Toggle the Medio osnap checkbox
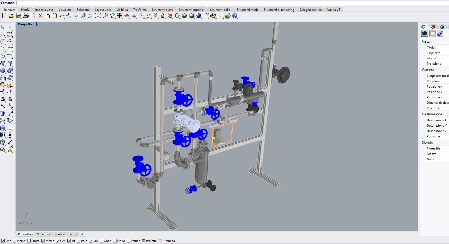449x244 pixels. point(43,241)
